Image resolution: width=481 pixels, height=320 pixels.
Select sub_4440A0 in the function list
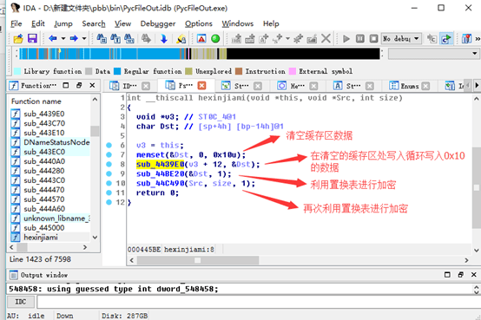tap(44, 161)
